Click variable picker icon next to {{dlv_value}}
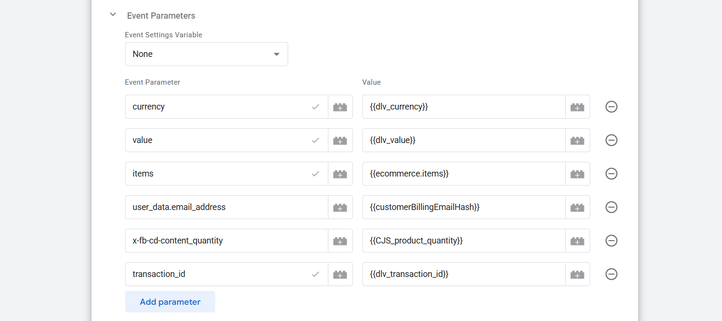This screenshot has height=321, width=722. pos(577,140)
